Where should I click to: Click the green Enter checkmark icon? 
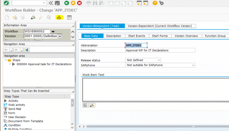tap(6, 3)
